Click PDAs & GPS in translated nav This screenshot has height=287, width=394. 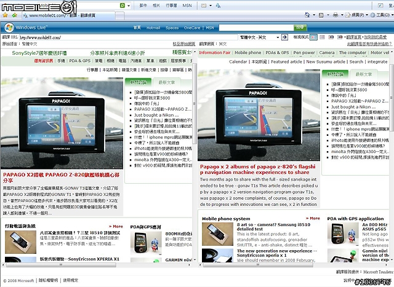coord(277,53)
